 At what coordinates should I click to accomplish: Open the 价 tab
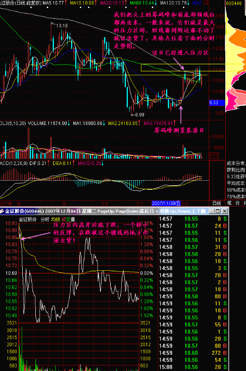[237, 203]
